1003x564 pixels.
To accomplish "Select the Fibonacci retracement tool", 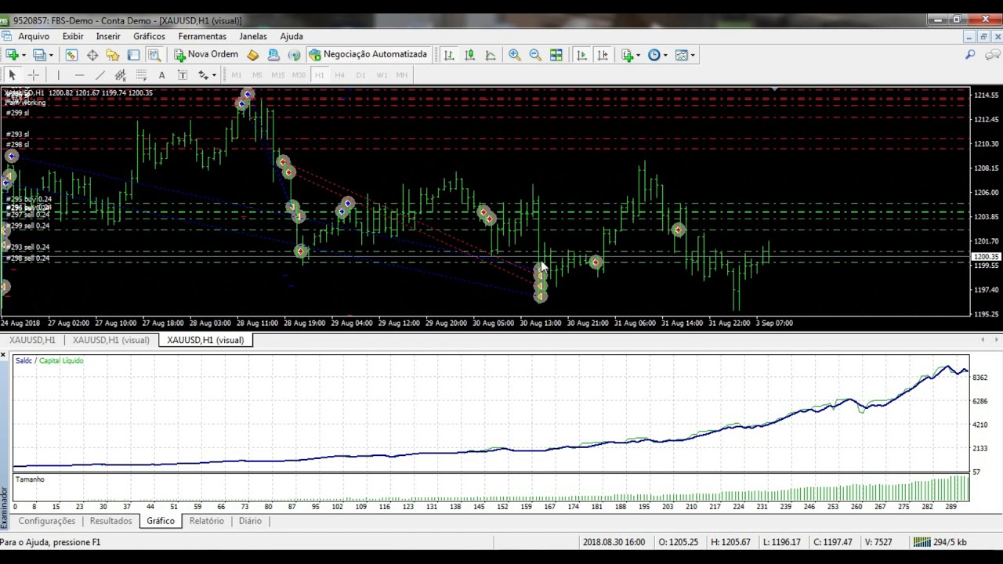I will coord(141,75).
